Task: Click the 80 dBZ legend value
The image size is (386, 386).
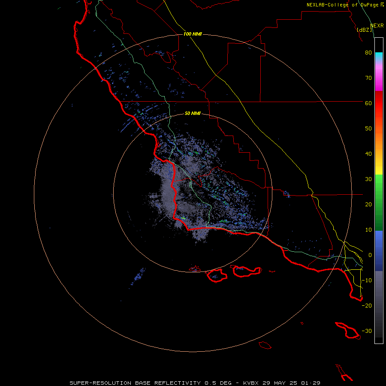Action: coord(368,52)
